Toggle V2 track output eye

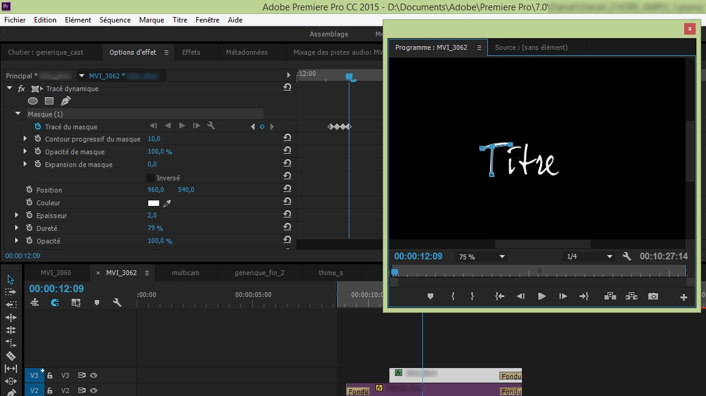[x=94, y=391]
